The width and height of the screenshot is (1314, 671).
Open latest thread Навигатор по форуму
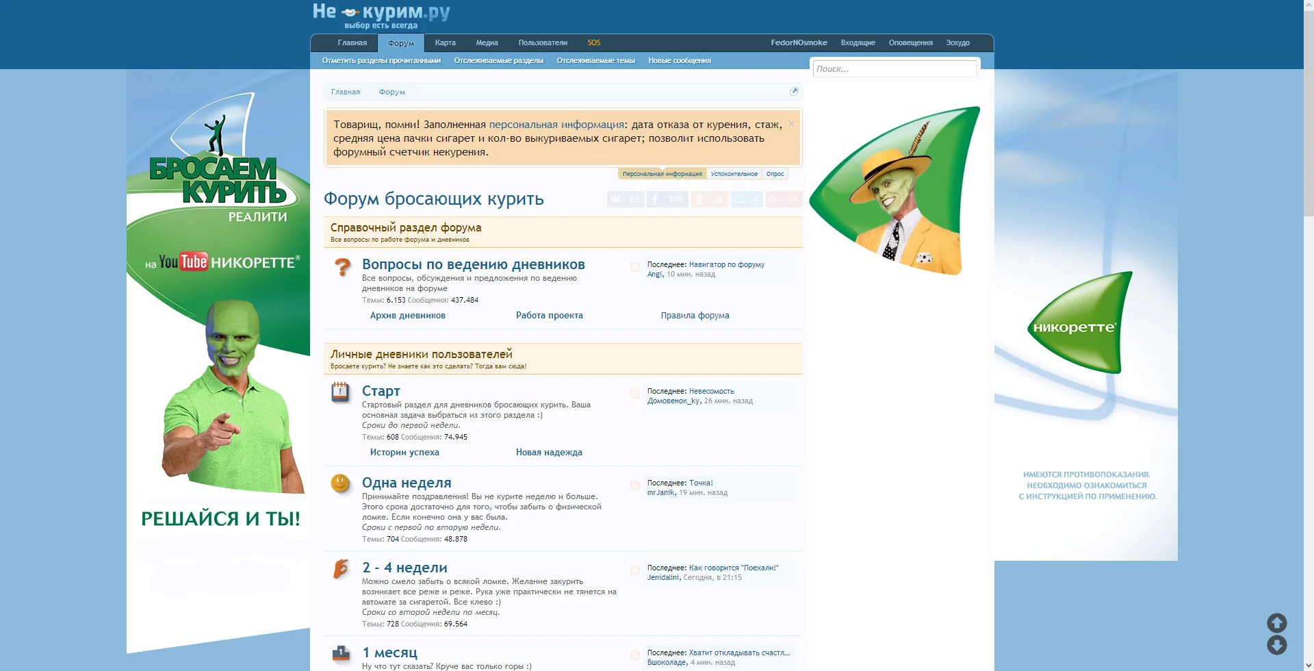(727, 264)
